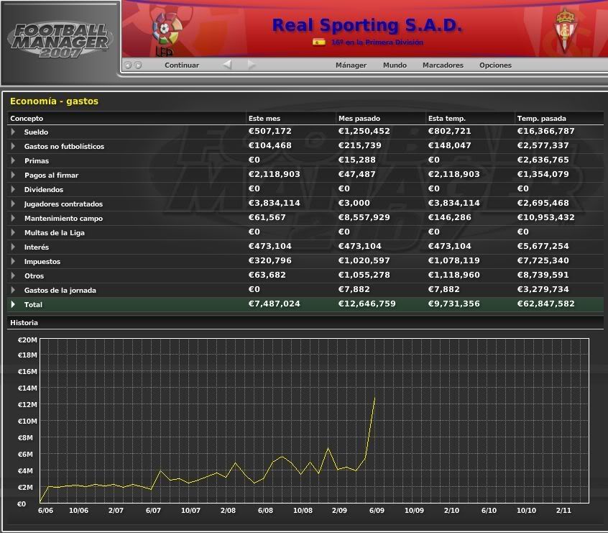Click the 2/11 axis label

tap(563, 511)
